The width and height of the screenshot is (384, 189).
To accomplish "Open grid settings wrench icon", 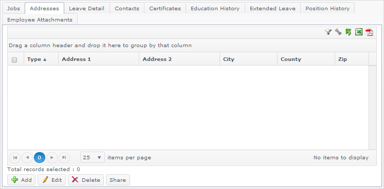I will tap(338, 32).
